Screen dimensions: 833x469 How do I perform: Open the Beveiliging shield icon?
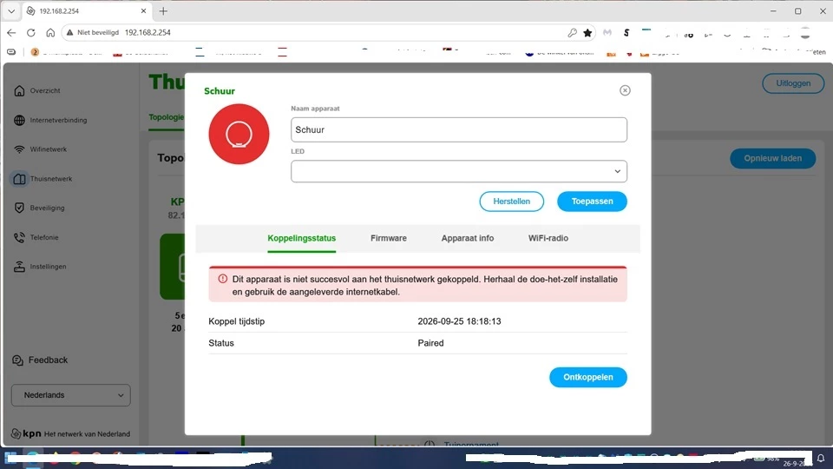click(19, 208)
